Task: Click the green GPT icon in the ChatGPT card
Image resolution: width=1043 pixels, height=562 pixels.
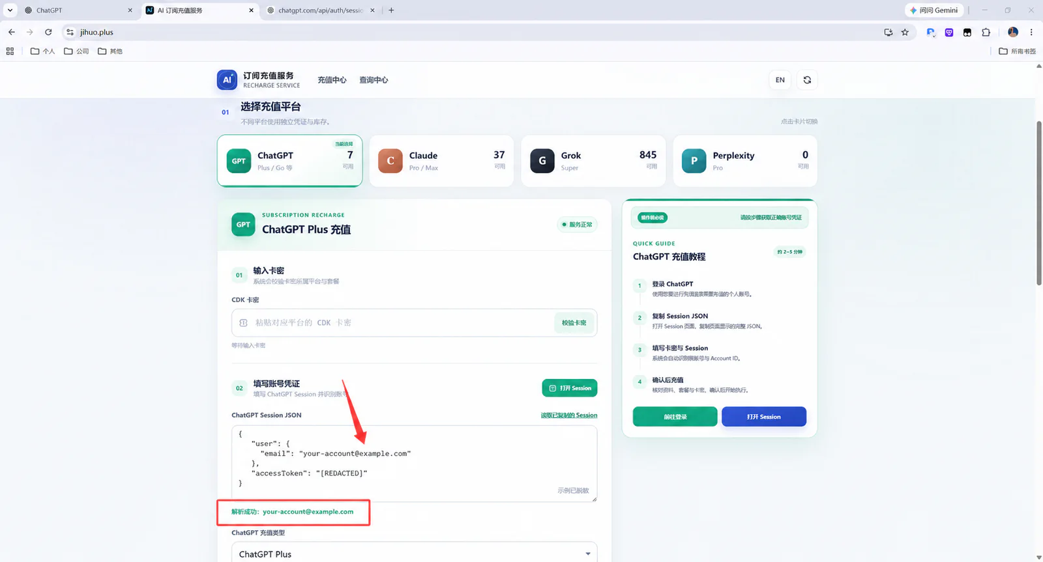Action: coord(239,161)
